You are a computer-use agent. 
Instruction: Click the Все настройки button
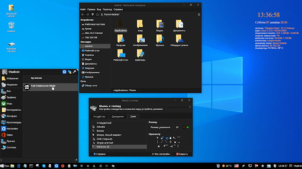click(161, 154)
